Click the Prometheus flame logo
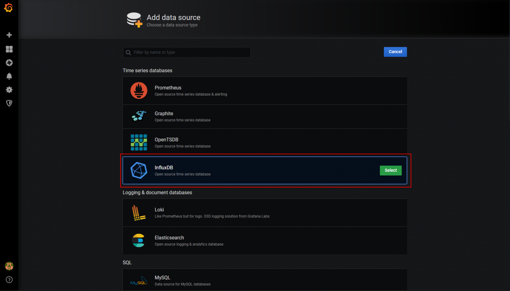This screenshot has height=291, width=510. point(139,91)
